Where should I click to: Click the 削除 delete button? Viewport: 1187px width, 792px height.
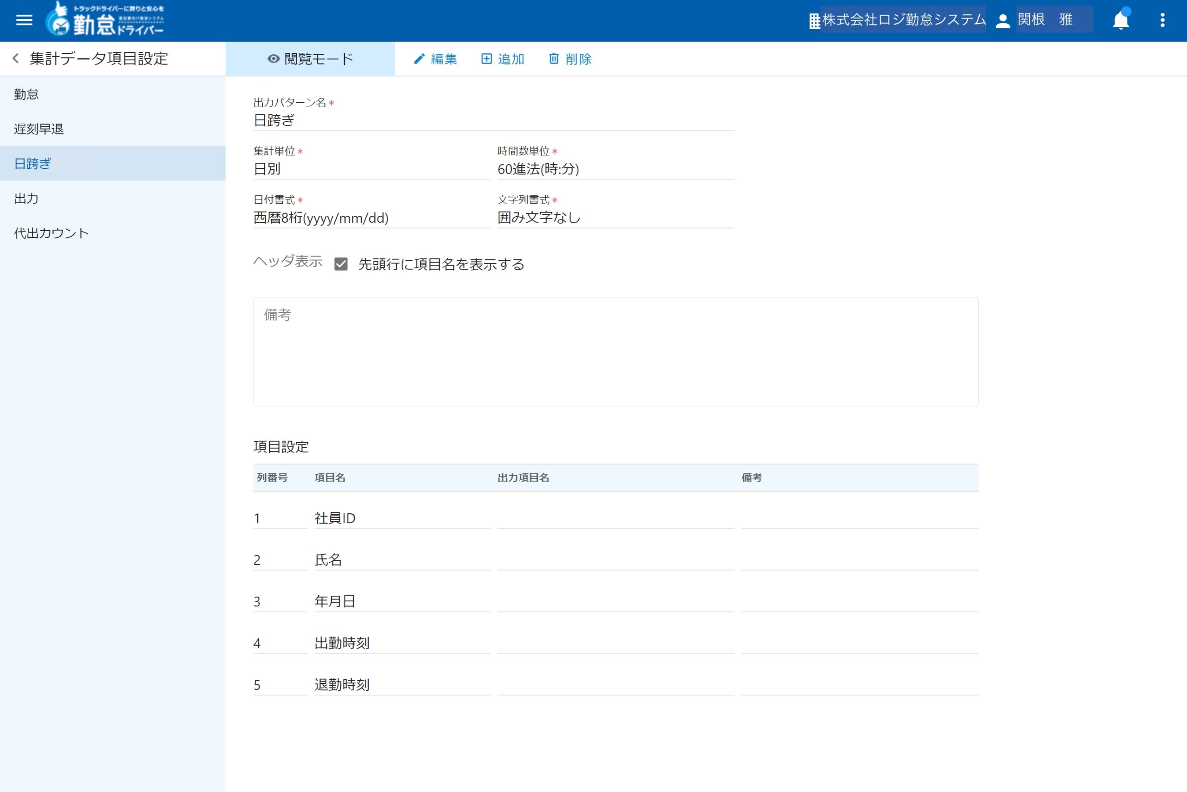[x=570, y=59]
